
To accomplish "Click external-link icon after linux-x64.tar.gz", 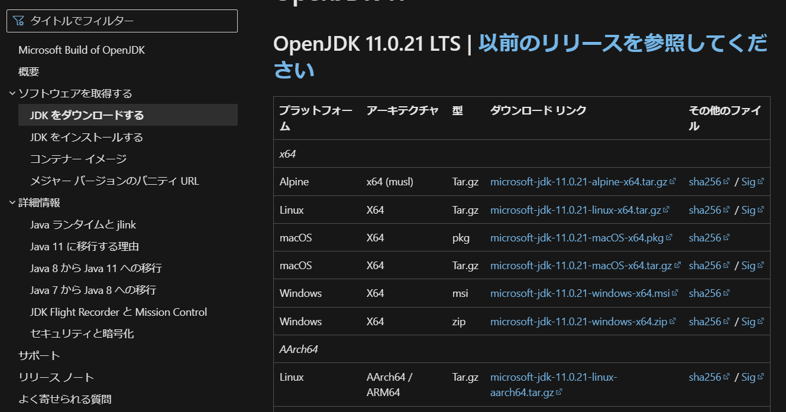I will (x=667, y=210).
